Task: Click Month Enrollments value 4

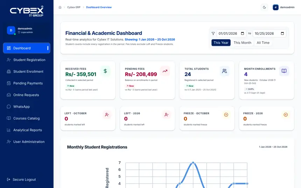Action: (x=246, y=74)
